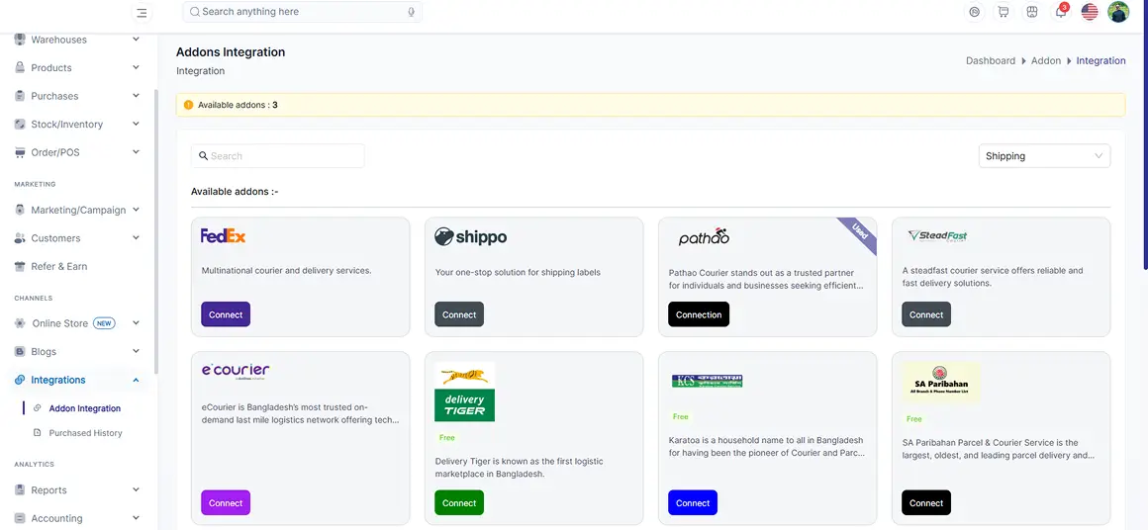Click the eCourier logo
Screen dimensions: 1148x530
coord(236,371)
